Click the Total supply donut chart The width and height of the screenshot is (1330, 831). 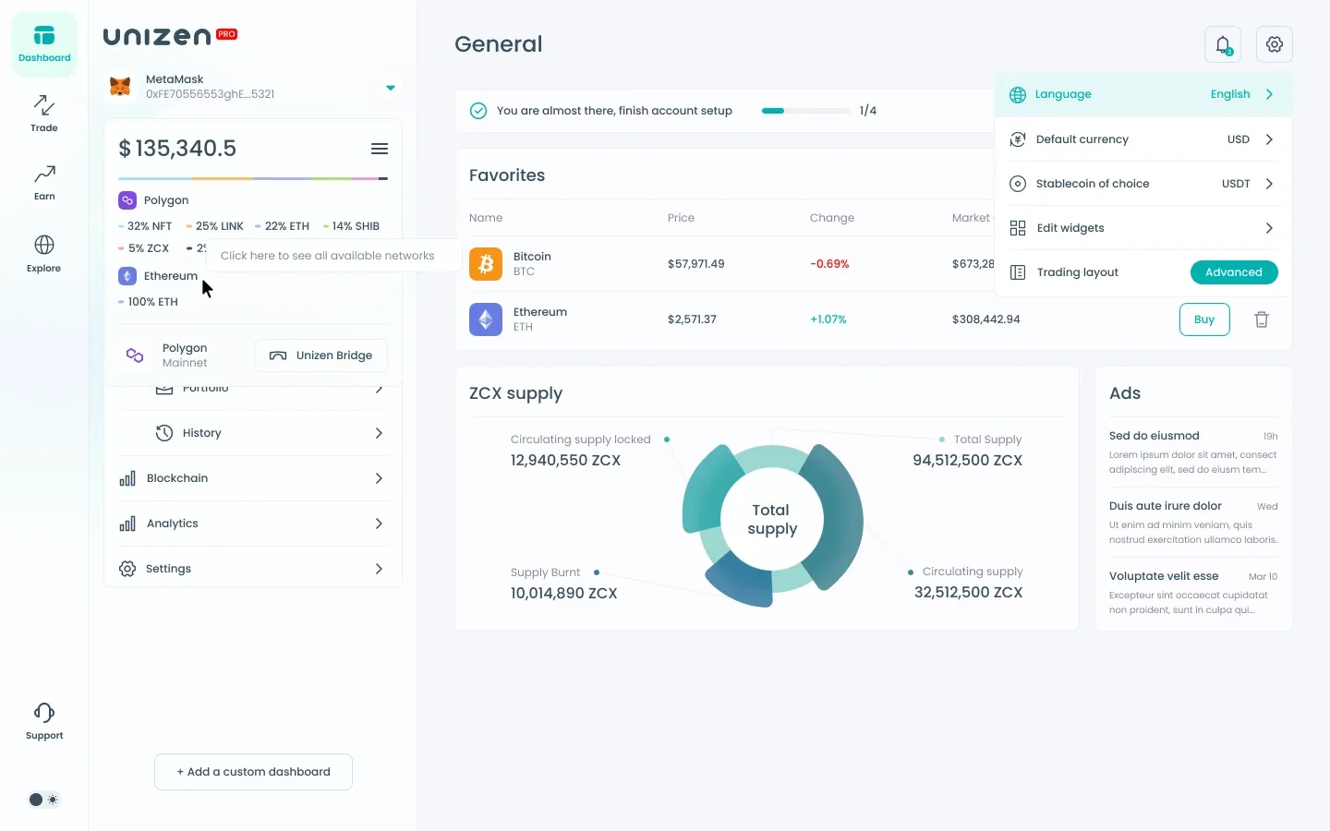(x=772, y=524)
